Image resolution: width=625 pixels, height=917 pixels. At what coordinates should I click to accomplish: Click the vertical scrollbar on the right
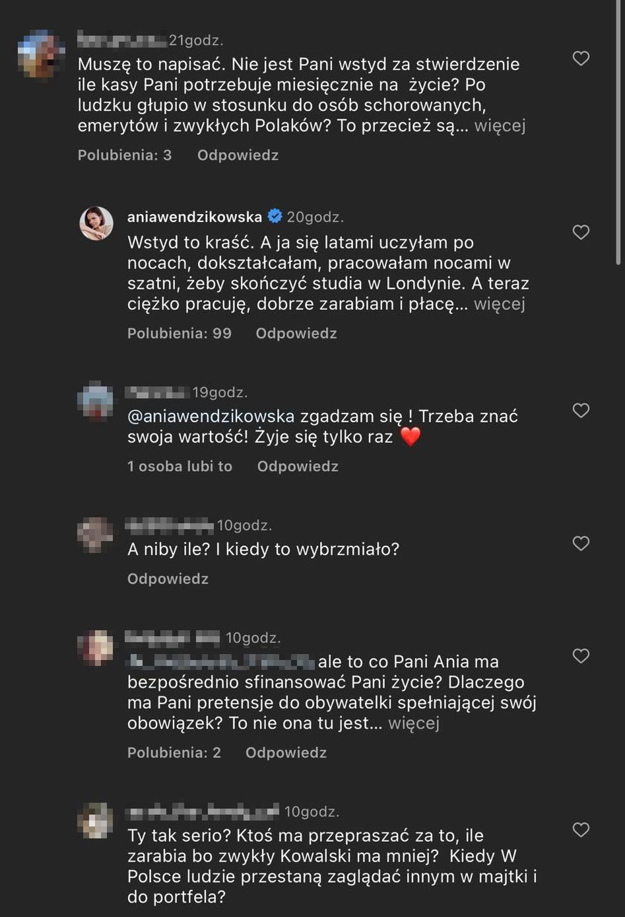click(618, 132)
